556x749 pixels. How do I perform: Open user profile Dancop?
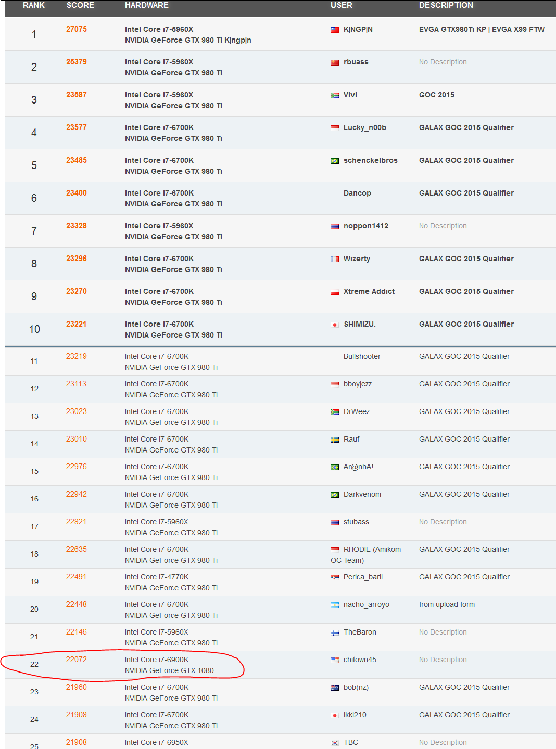(x=357, y=193)
